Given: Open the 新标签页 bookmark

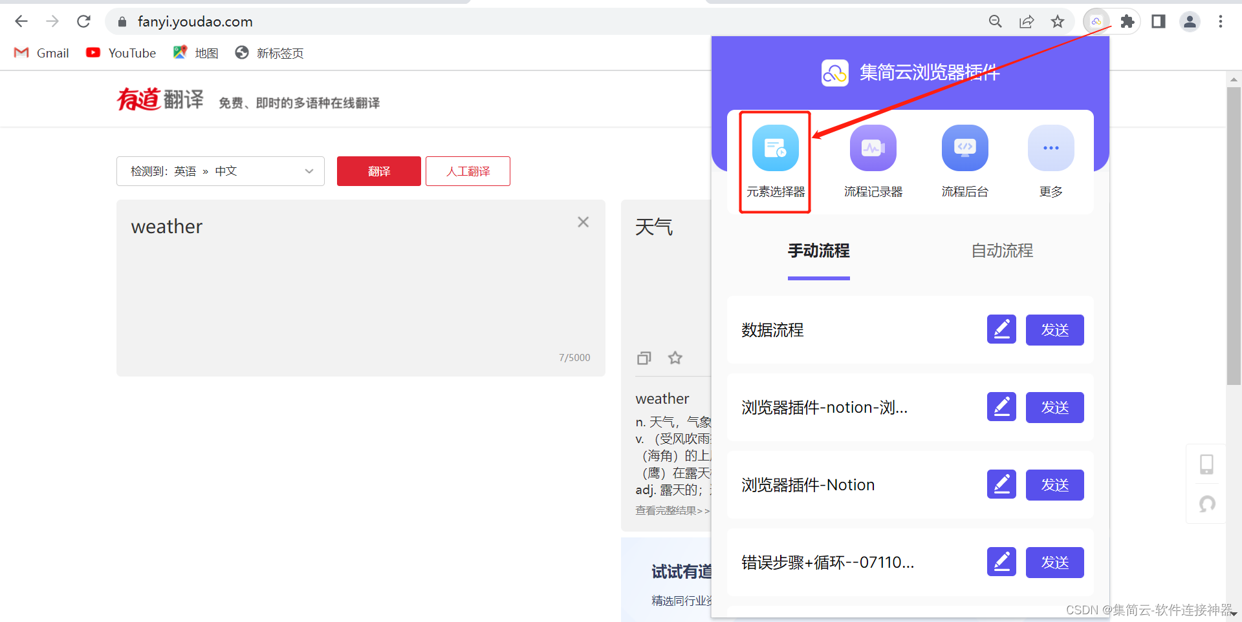Looking at the screenshot, I should click(x=269, y=53).
